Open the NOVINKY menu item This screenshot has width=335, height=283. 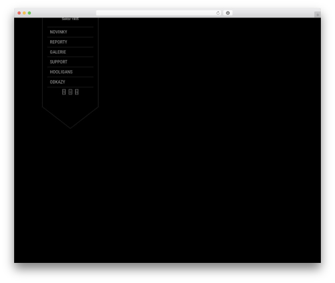point(58,32)
